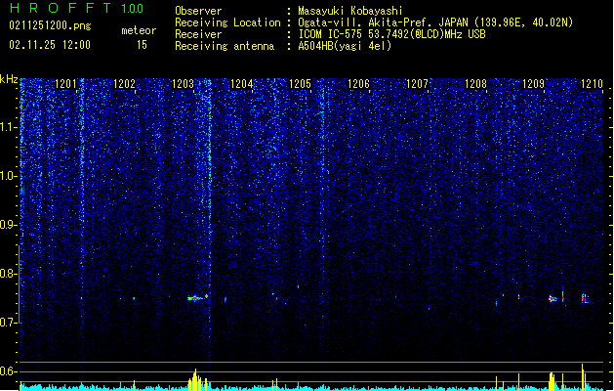614x391 pixels.
Task: Click the 0.7 kHz axis label
Action: pos(8,323)
